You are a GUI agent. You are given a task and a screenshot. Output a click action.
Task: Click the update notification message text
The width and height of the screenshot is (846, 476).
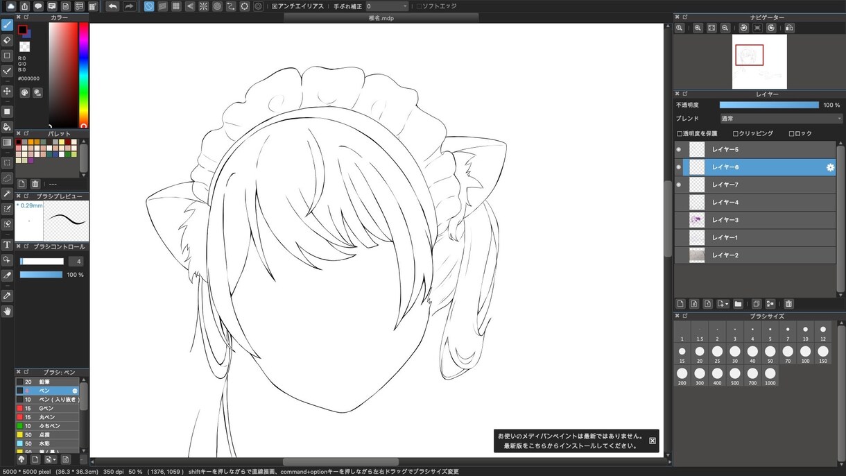(x=570, y=441)
